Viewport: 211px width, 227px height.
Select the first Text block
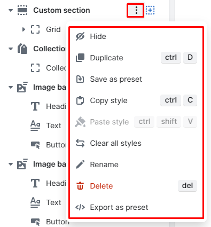coord(53,126)
